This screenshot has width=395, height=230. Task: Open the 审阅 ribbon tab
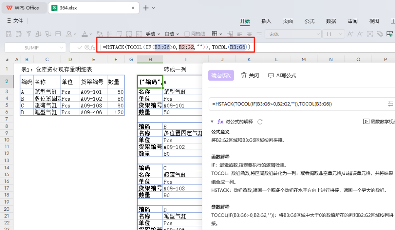point(353,21)
